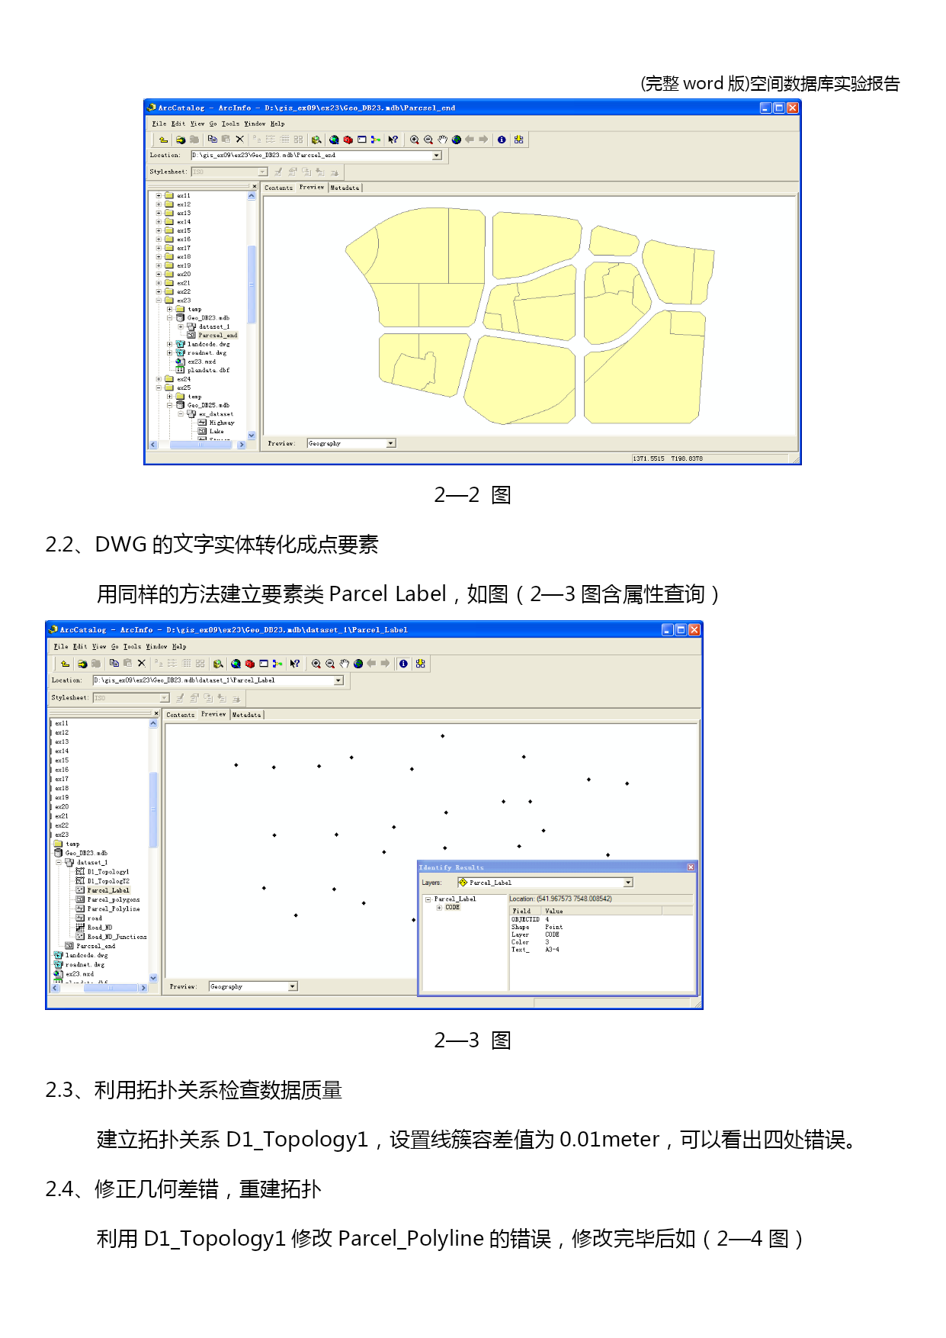Open Location dropdown in Parcsel_end window
Image resolution: width=946 pixels, height=1338 pixels.
click(437, 156)
